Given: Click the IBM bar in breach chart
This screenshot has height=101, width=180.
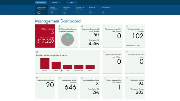Looking at the screenshot, I should pyautogui.click(x=67, y=67).
